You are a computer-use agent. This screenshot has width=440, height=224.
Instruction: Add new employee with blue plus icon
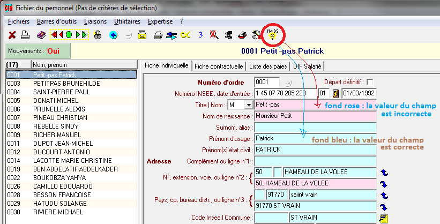[x=114, y=35]
